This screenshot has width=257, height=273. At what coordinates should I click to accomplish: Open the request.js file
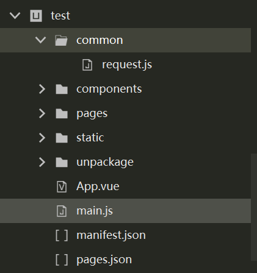(127, 65)
